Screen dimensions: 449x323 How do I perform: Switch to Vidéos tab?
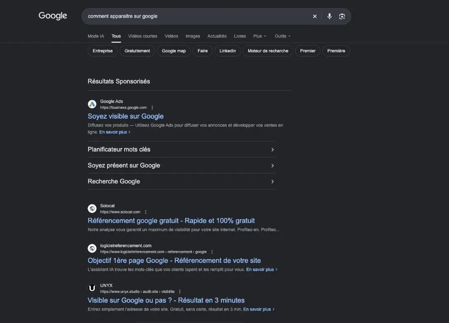171,36
